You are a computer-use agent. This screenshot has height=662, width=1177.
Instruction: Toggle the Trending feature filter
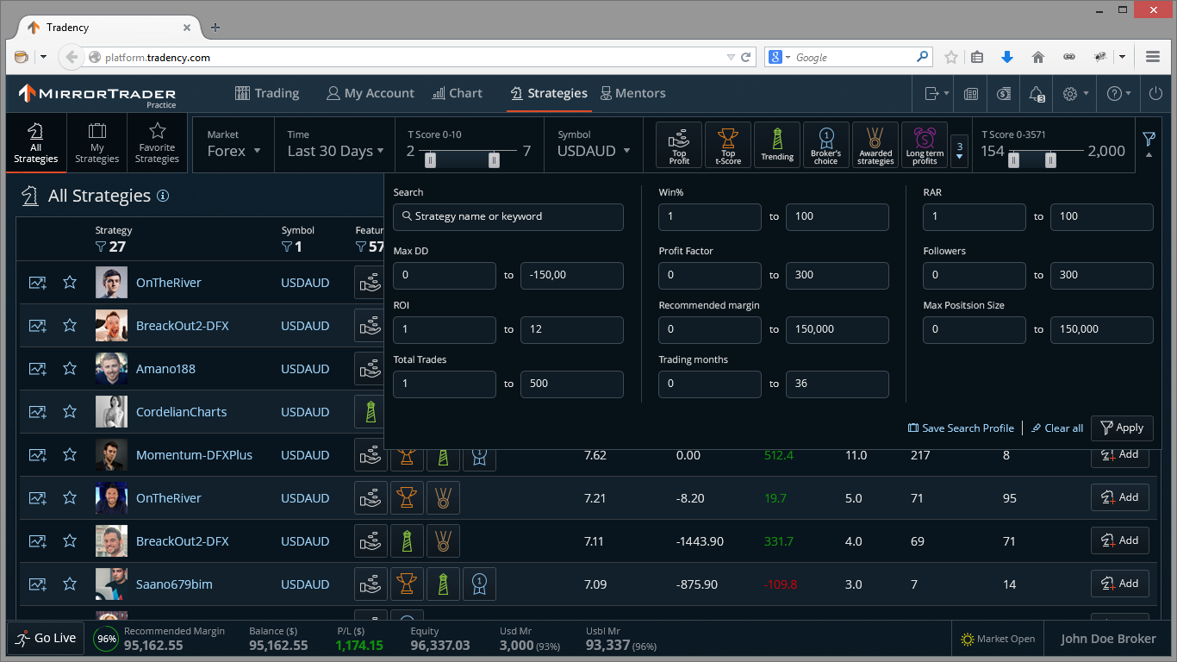(x=777, y=145)
